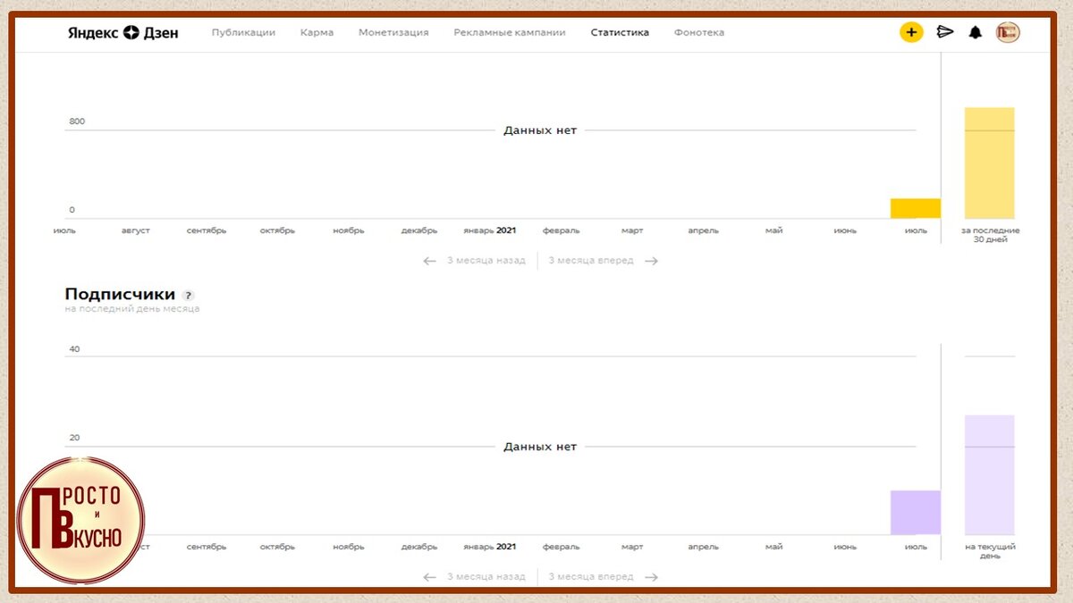This screenshot has width=1073, height=603.
Task: Click '3 месяца назад' under top chart
Action: click(486, 261)
